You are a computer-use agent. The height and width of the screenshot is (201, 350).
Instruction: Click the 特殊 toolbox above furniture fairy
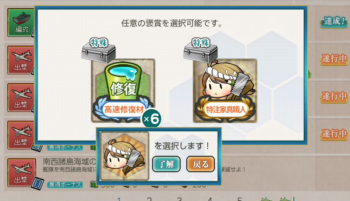(x=201, y=50)
